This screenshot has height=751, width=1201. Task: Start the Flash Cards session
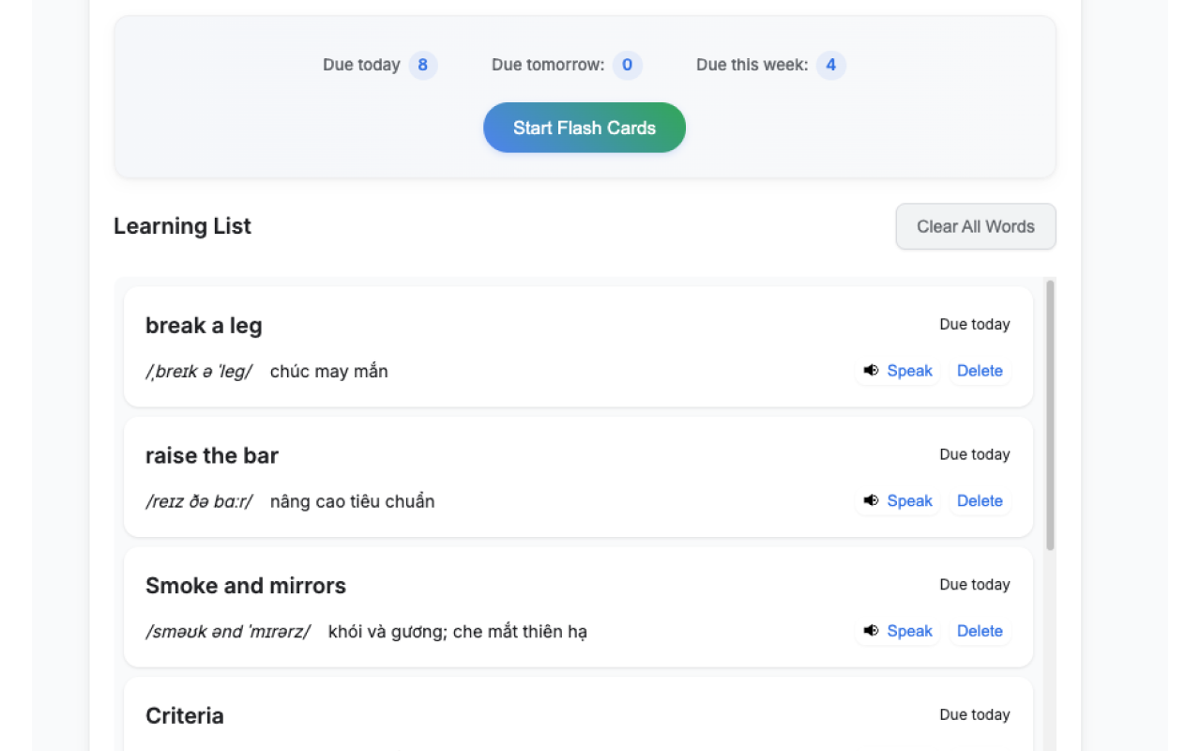tap(584, 128)
